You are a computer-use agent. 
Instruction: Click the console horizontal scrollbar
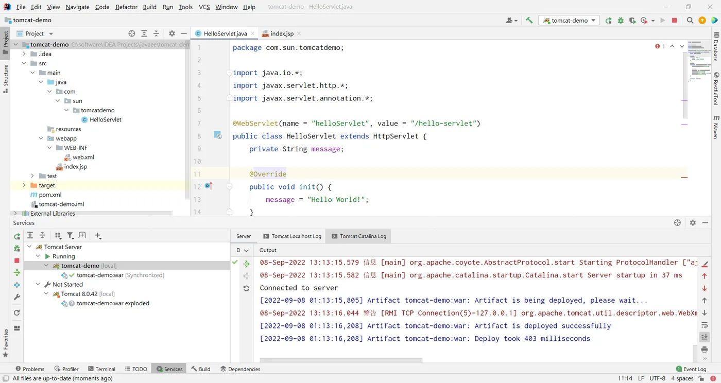[341, 360]
